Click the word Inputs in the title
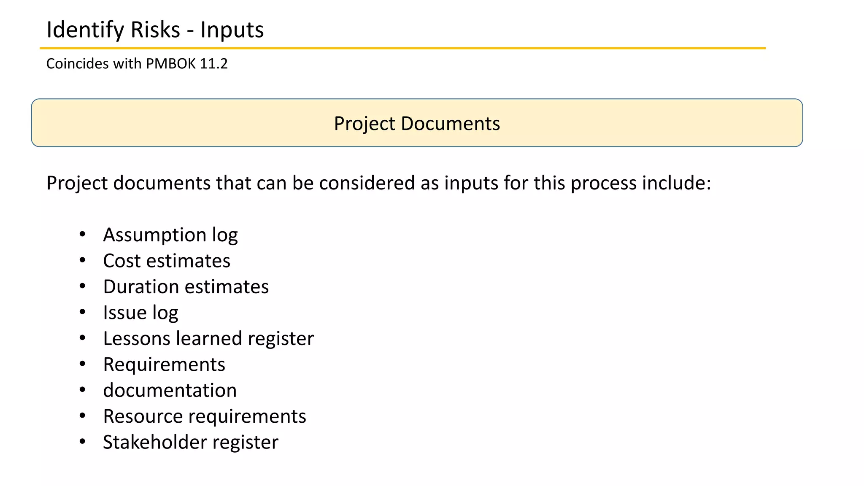Viewport: 864px width, 486px height. point(232,30)
